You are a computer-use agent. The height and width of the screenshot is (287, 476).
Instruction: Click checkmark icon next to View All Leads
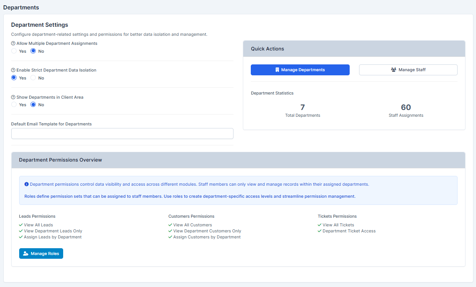click(x=21, y=225)
